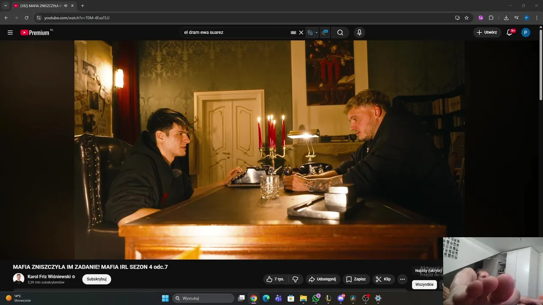
Task: Open Task View in taskbar
Action: [x=241, y=298]
